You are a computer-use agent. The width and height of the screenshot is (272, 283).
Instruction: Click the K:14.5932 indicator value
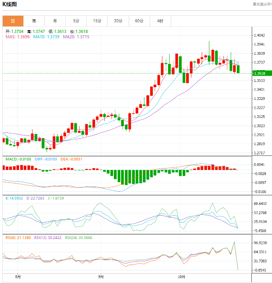[14, 198]
